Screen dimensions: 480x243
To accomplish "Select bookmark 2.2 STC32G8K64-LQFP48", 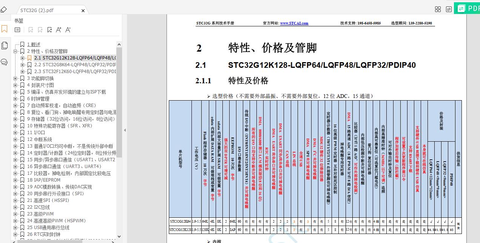I will coord(75,65).
